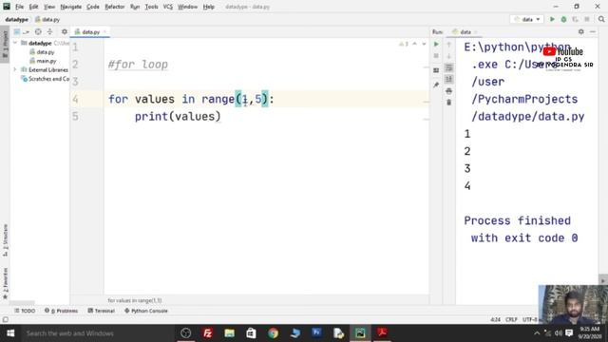Rerun the script from the Run panel
608x342 pixels.
click(436, 45)
